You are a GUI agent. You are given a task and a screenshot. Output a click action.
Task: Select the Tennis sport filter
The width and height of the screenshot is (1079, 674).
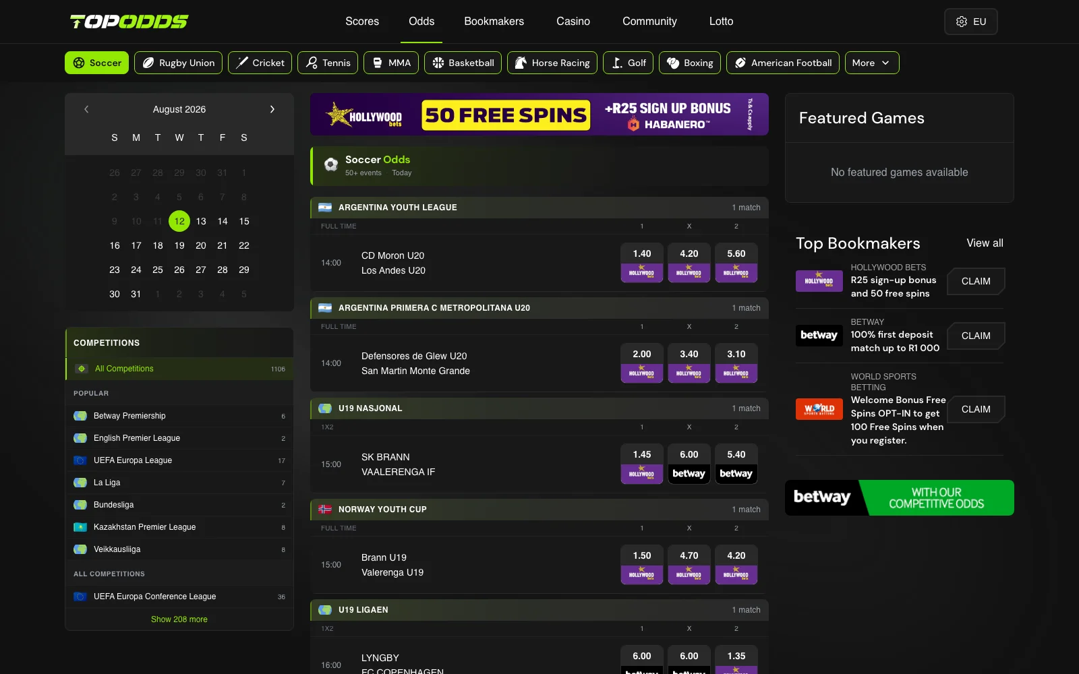click(x=328, y=63)
